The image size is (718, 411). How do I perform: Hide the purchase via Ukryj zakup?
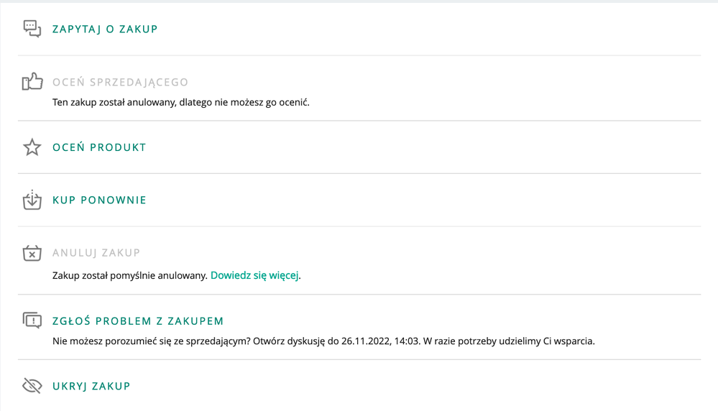pos(91,387)
